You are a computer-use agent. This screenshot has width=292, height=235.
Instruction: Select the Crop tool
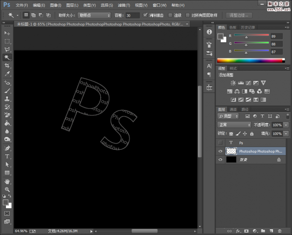coord(7,66)
